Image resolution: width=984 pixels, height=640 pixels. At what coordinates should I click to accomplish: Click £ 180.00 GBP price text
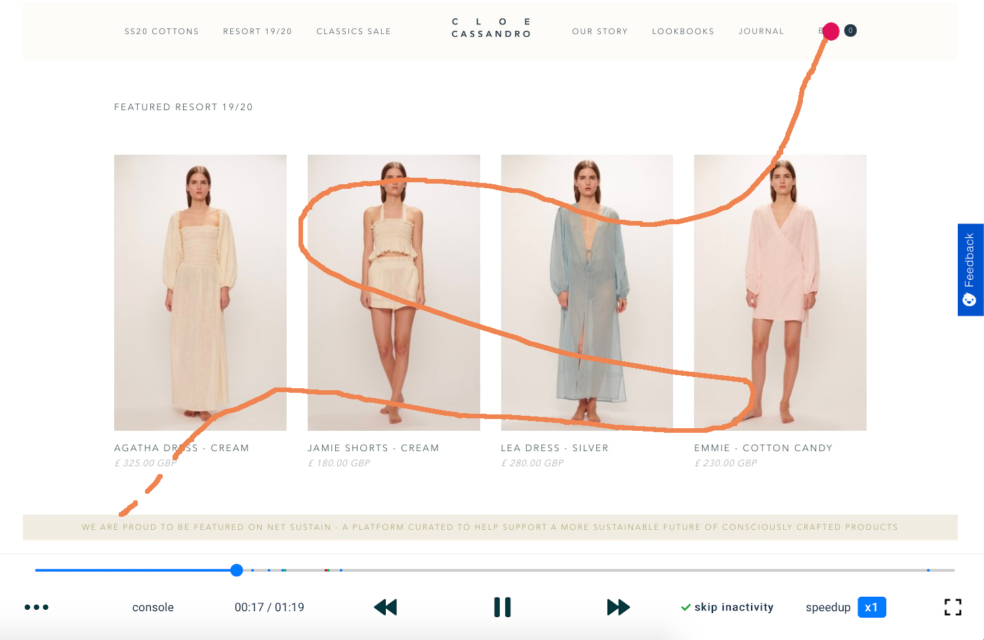coord(339,463)
